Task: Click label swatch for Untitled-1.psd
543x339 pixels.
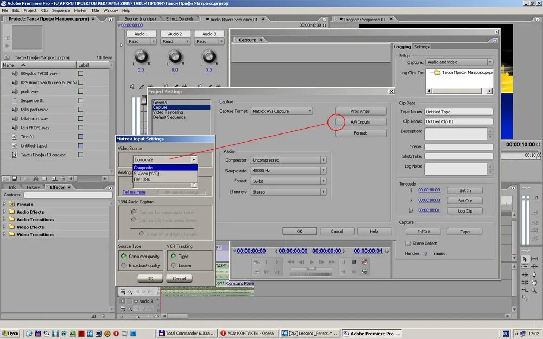Action: point(80,145)
